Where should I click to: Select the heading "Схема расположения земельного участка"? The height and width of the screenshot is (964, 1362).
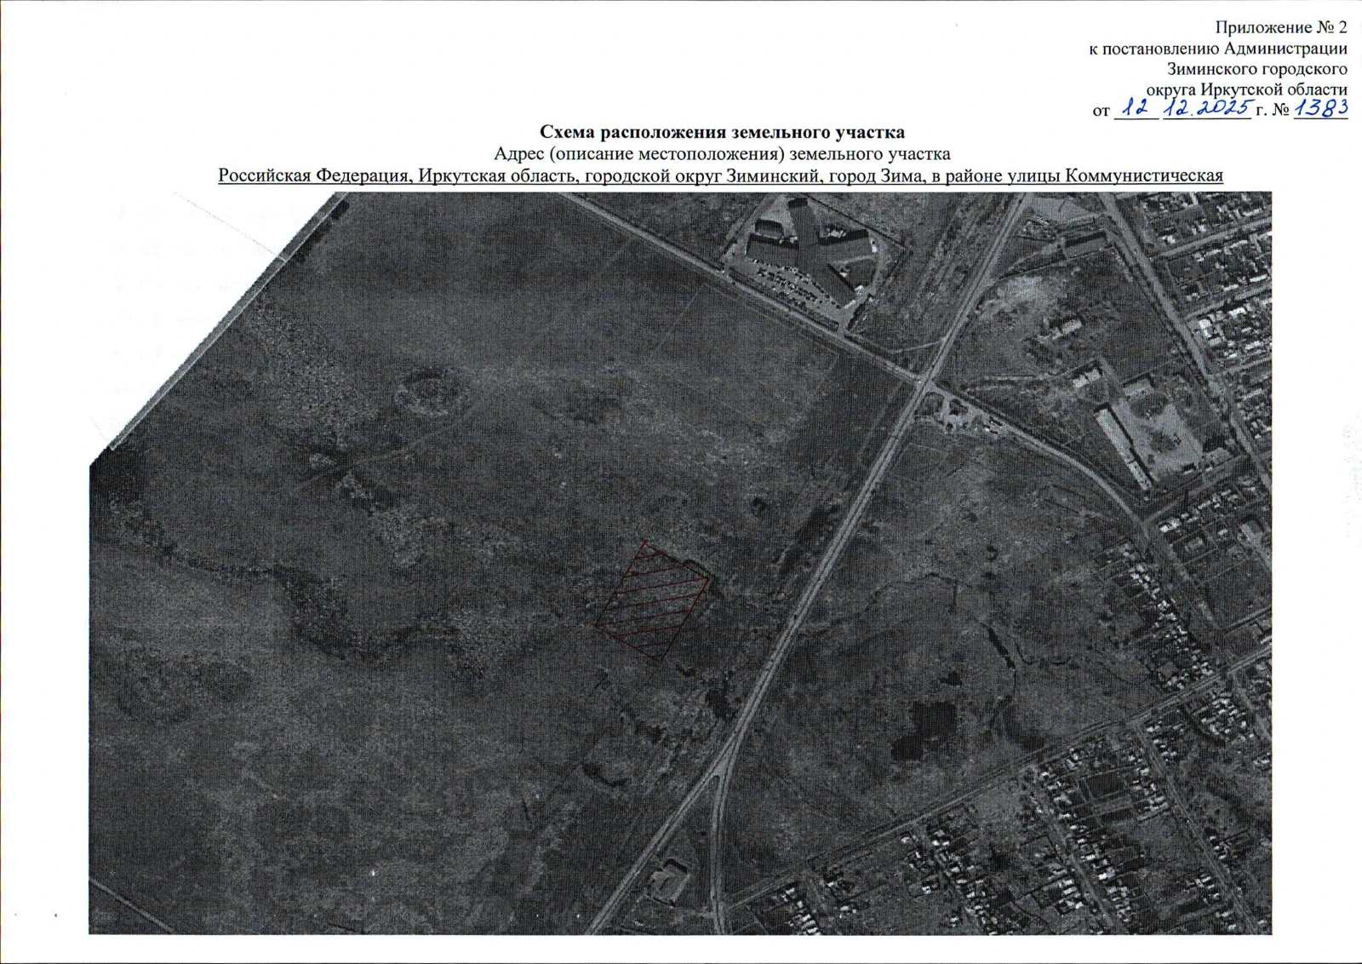(722, 132)
